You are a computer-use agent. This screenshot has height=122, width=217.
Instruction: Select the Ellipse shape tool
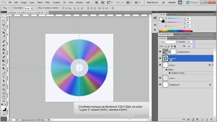4,85
